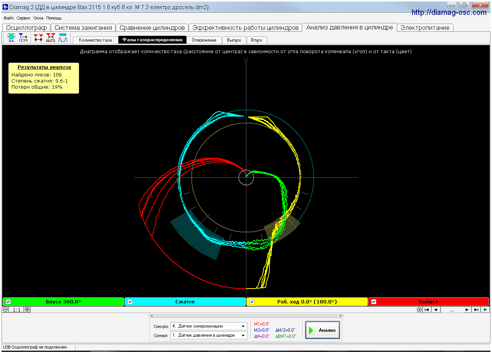The image size is (492, 352).
Task: Jump to the last frame
Action: [x=476, y=310]
